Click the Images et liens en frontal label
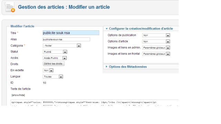The width and height of the screenshot is (221, 124). (x=124, y=54)
